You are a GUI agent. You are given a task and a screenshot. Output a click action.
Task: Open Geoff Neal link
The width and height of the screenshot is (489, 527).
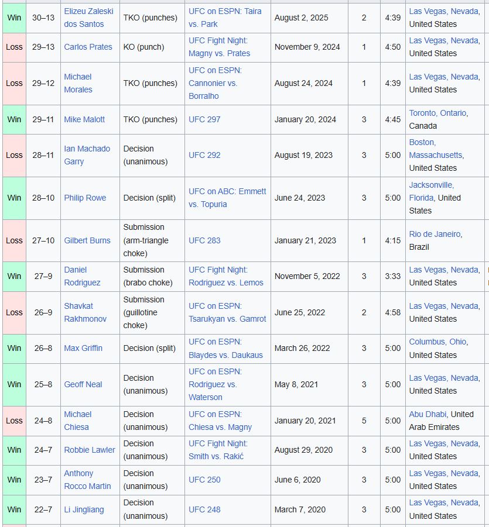tap(83, 384)
